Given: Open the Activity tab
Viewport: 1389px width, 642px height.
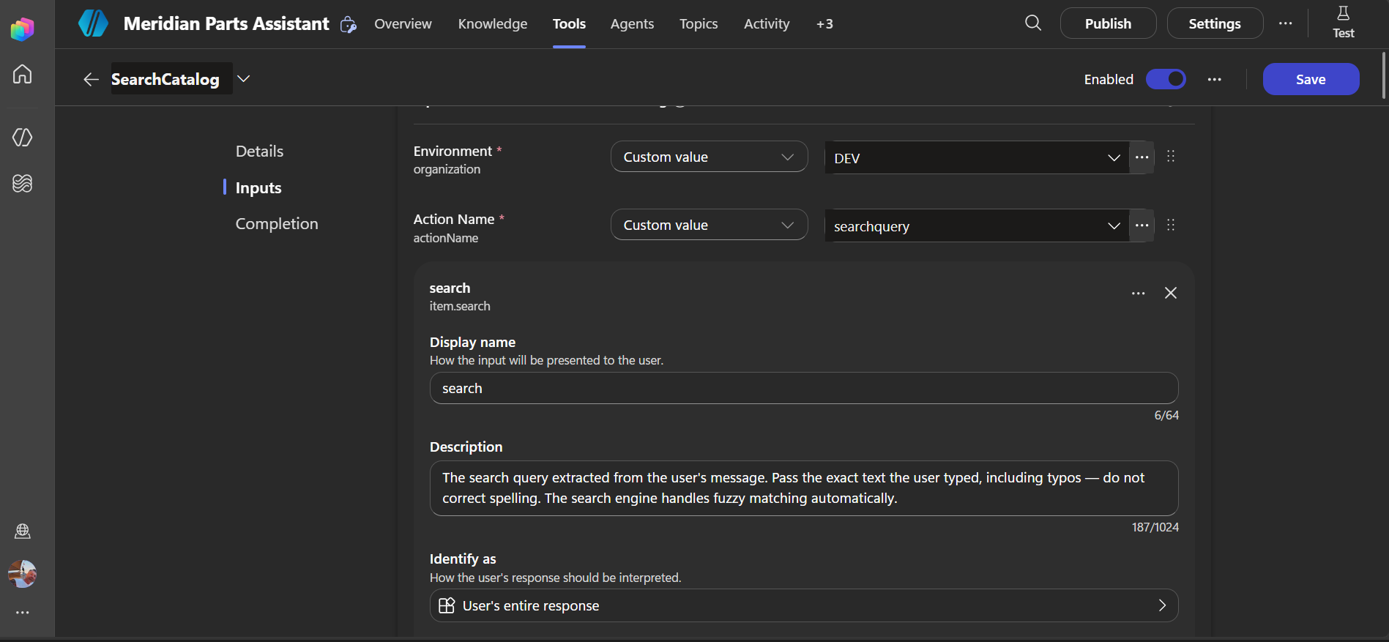Looking at the screenshot, I should tap(767, 24).
